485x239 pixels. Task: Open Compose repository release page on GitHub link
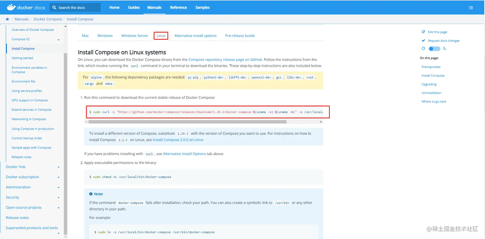(x=225, y=60)
